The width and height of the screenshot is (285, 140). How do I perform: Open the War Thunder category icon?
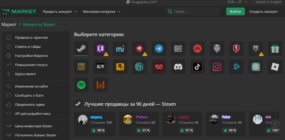[x=159, y=67]
